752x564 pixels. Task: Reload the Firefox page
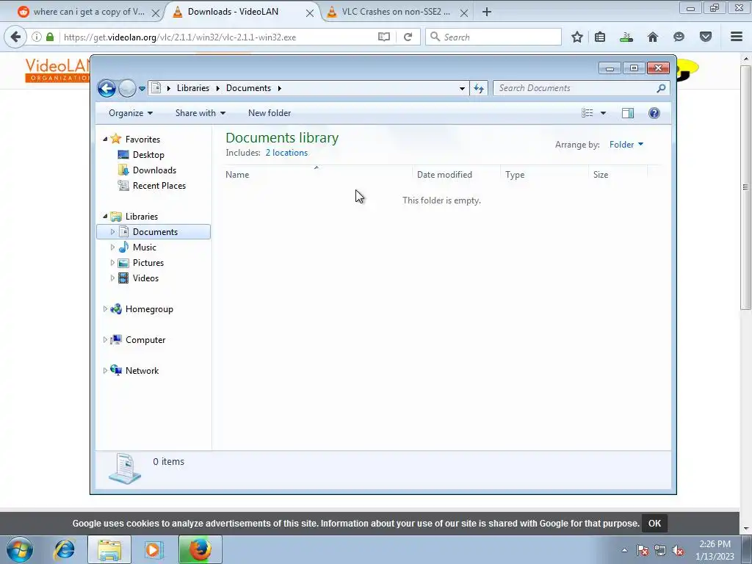[x=408, y=37]
